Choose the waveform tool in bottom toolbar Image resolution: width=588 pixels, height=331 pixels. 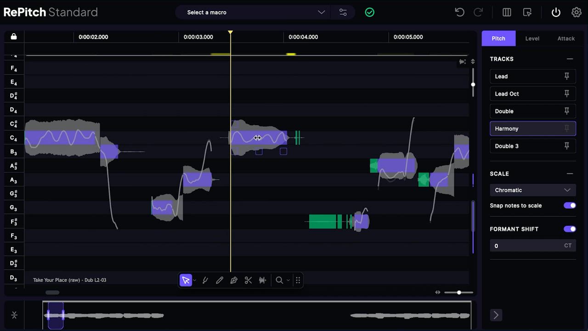262,280
